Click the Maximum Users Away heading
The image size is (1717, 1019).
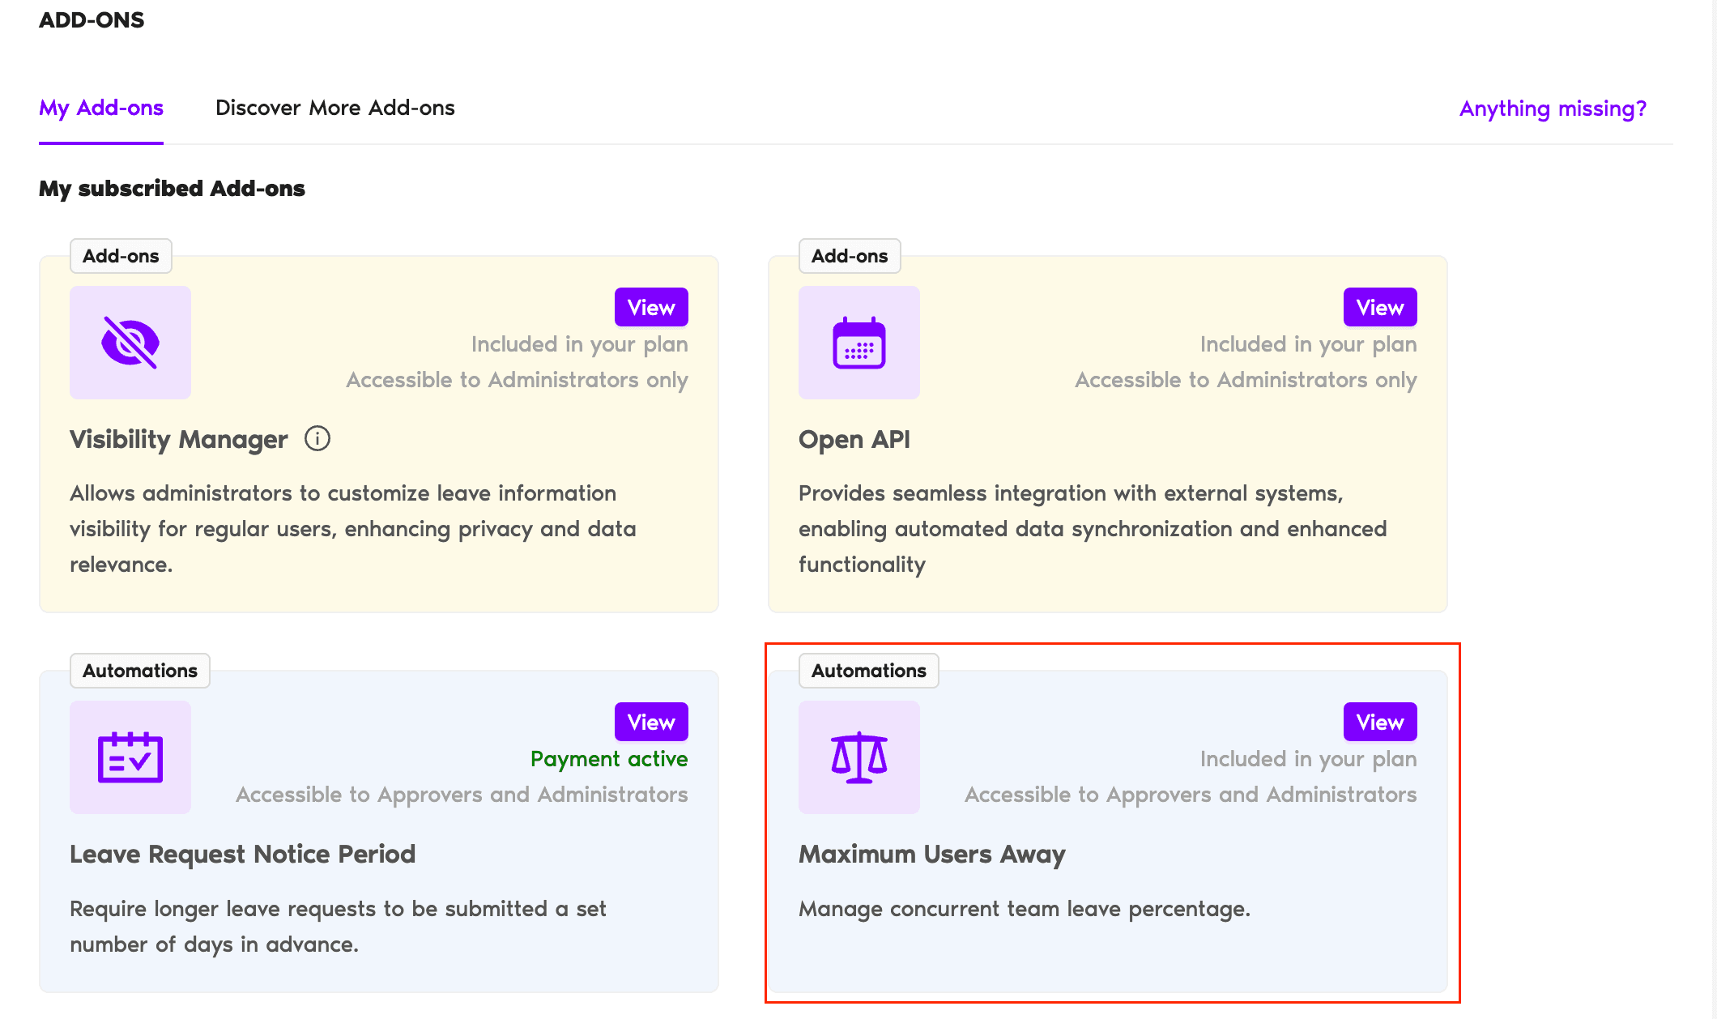(x=931, y=854)
